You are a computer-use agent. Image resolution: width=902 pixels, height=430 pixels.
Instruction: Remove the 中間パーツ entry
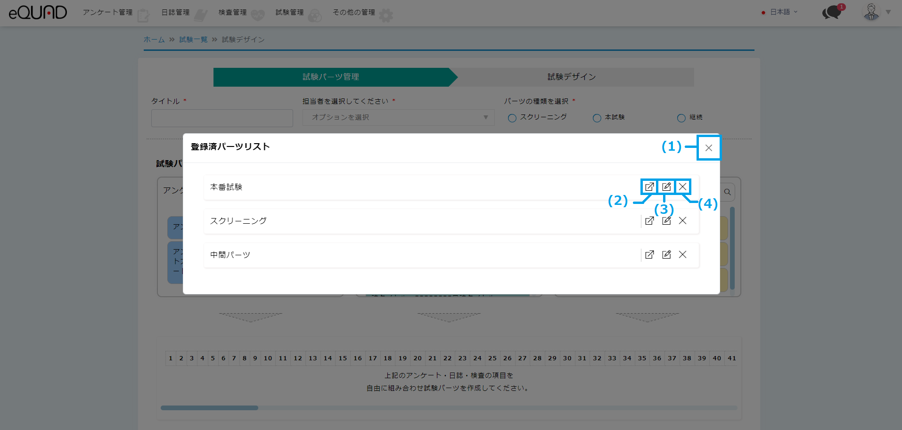[x=682, y=255]
